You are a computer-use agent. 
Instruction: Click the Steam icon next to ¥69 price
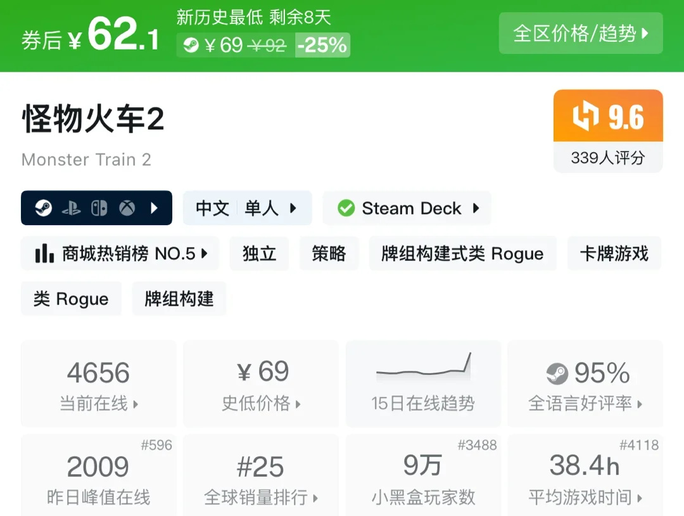point(191,45)
